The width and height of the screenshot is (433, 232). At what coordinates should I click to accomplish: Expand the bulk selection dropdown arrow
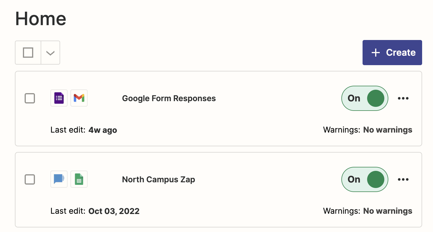tap(50, 53)
